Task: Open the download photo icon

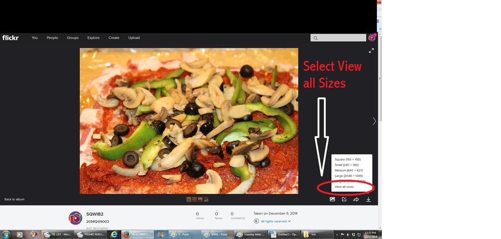Action: tap(369, 199)
